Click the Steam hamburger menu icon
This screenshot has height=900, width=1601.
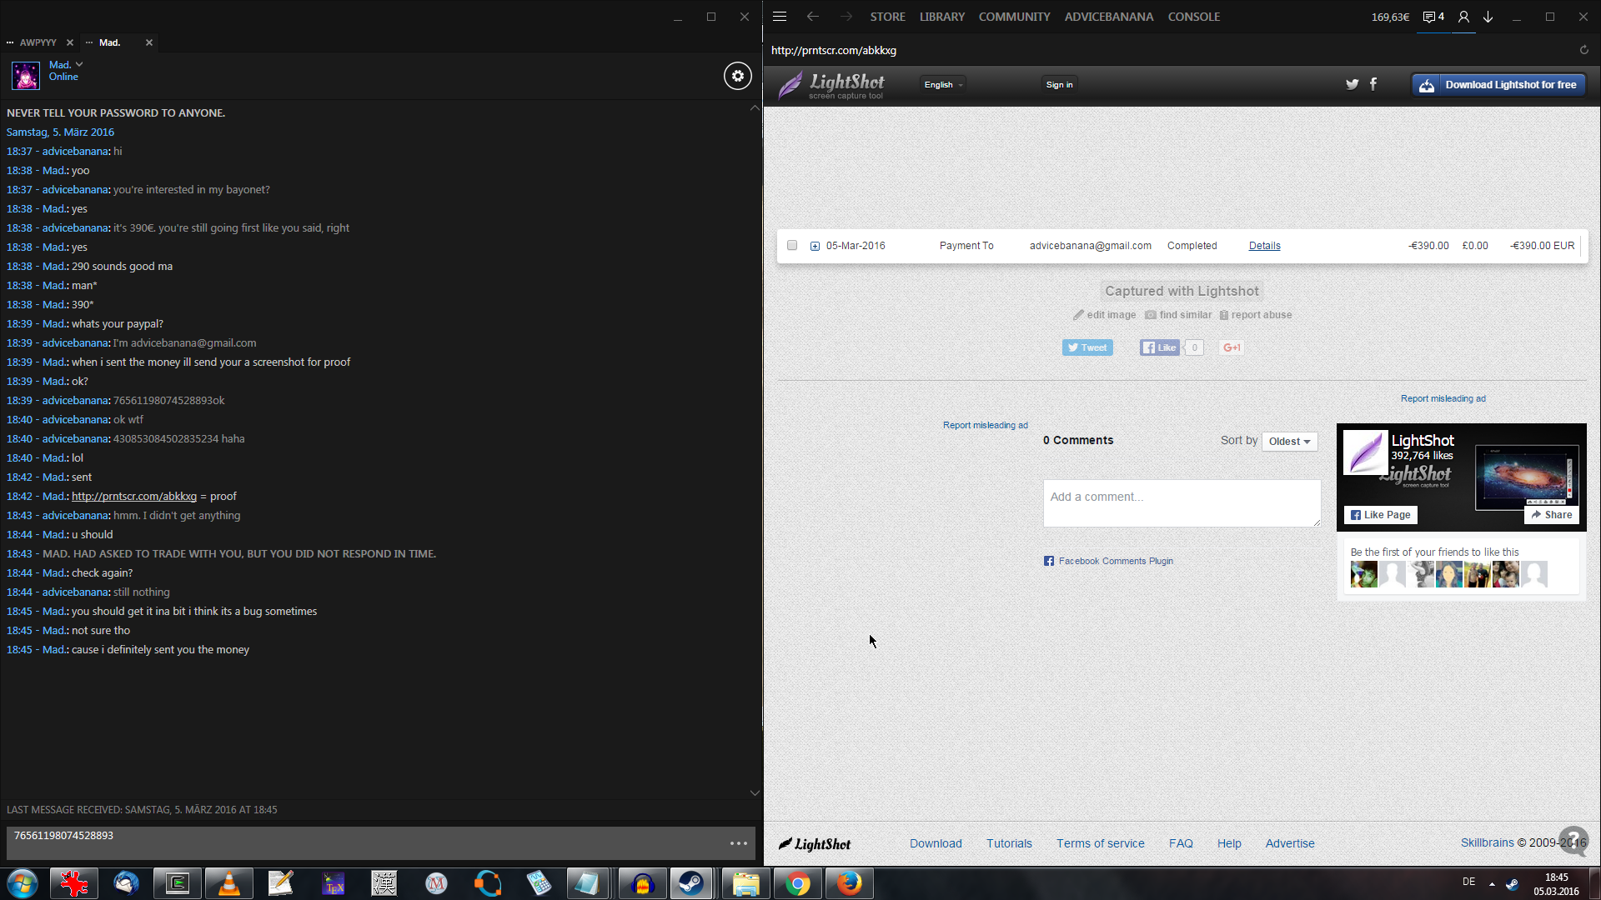[x=780, y=17]
